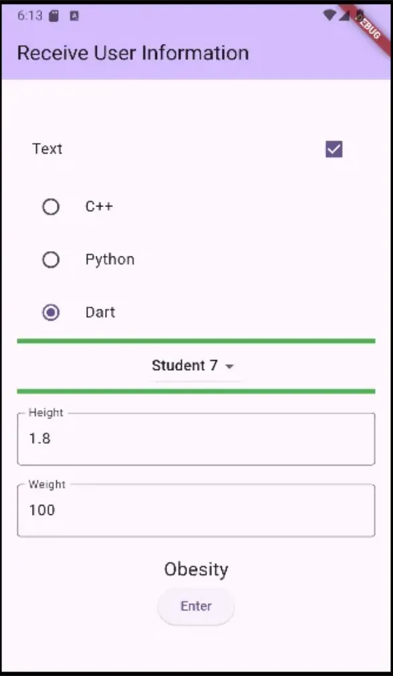Select the Python radio button
The height and width of the screenshot is (676, 393).
click(51, 260)
